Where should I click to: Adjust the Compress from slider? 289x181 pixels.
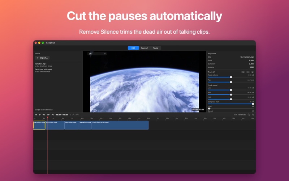pyautogui.click(x=231, y=104)
